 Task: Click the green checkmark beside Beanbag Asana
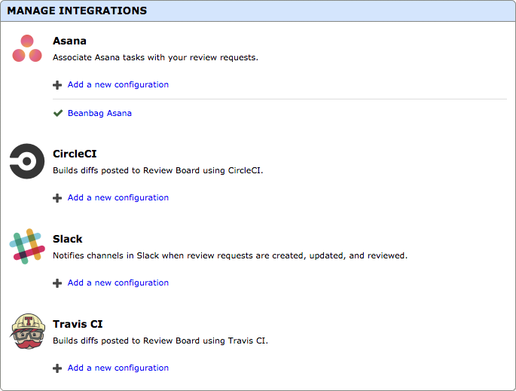58,113
